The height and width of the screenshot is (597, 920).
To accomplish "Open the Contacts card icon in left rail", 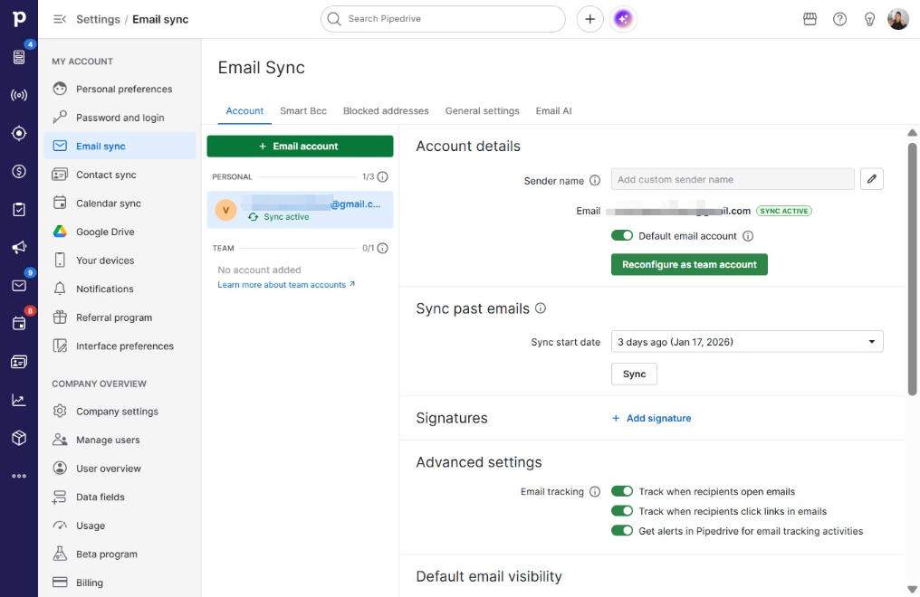I will coord(19,362).
